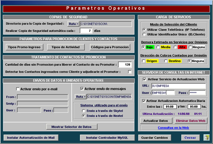
Task: Click Guardar Cambios button
Action: coord(155,138)
